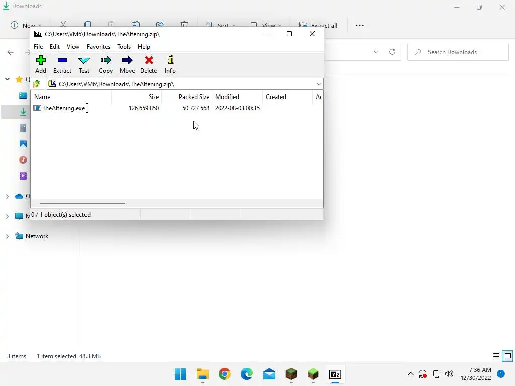
Task: Go up one folder level in 7-Zip
Action: 37,84
